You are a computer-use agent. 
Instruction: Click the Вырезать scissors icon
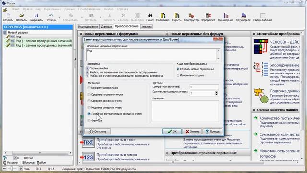109,15
